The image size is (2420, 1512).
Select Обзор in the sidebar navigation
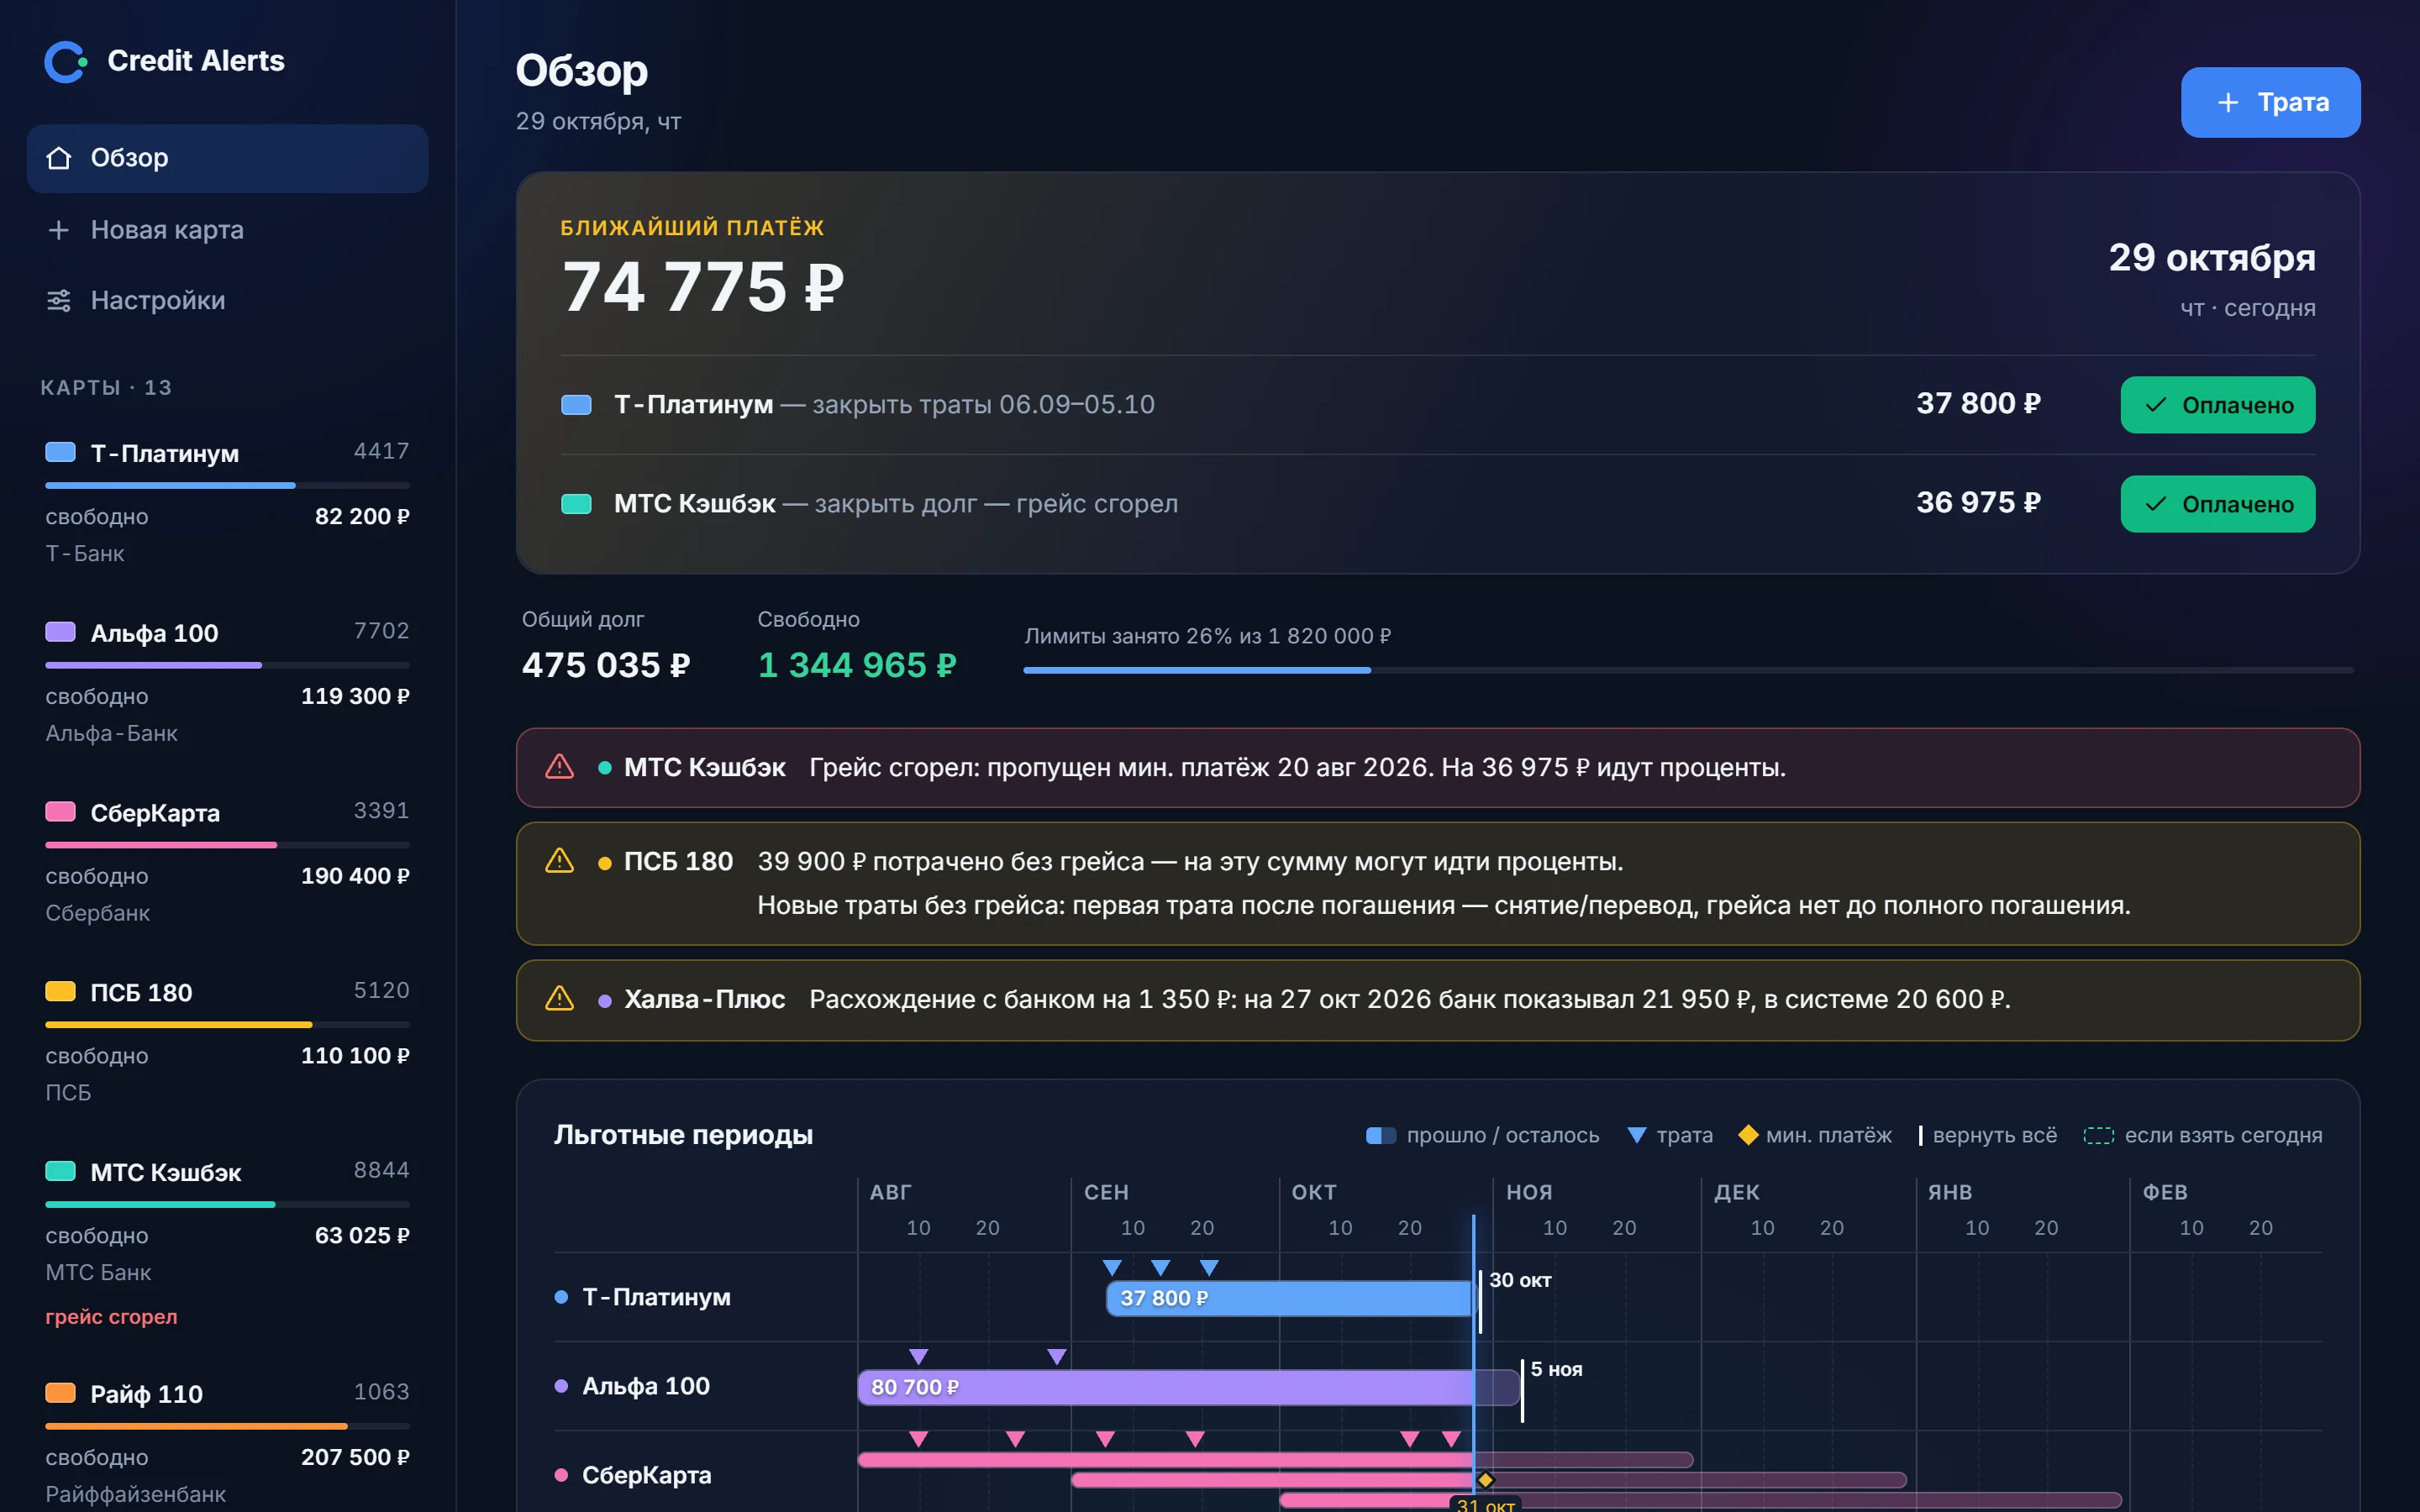coord(228,158)
